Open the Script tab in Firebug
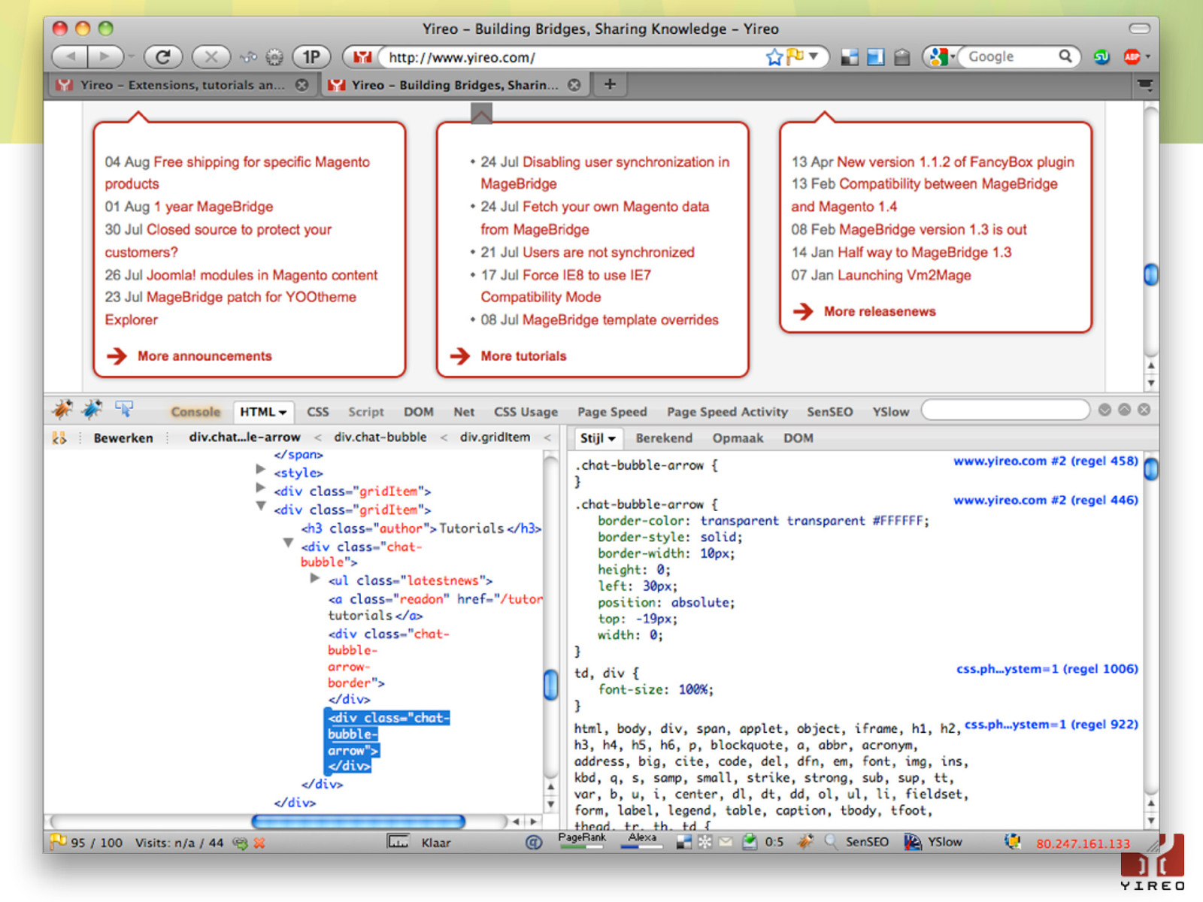1203x902 pixels. pyautogui.click(x=366, y=412)
